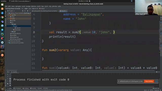
Task: Click main() in the navigation breadcrumb
Action: pyautogui.click(x=42, y=9)
